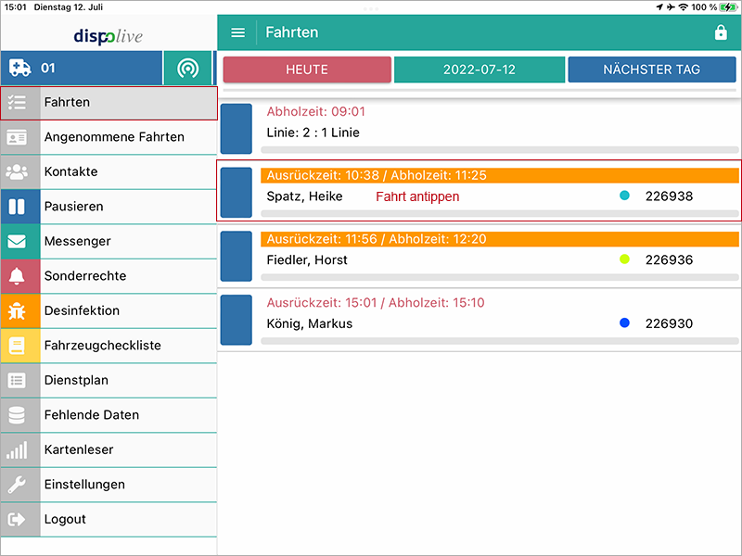Tap ride number 226930
The image size is (742, 556).
669,323
